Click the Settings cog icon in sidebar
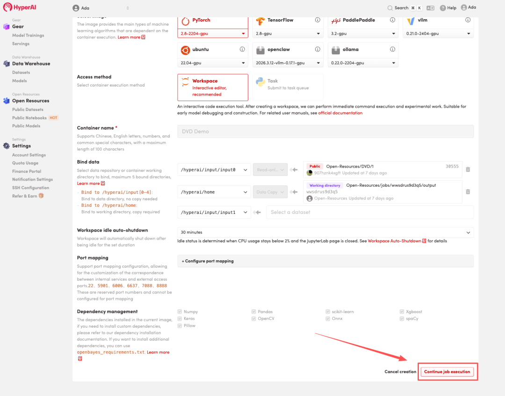 pyautogui.click(x=6, y=146)
